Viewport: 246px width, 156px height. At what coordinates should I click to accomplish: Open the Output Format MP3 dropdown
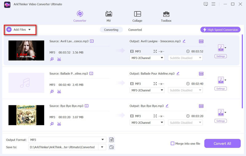point(67,140)
